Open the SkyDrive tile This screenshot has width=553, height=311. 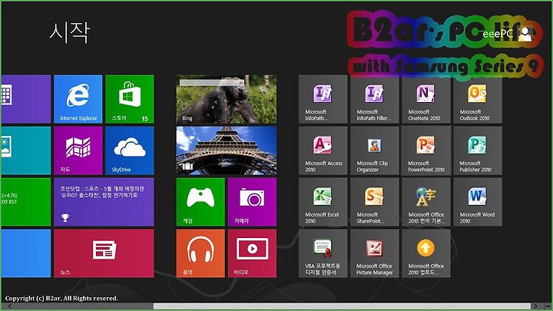[x=130, y=151]
